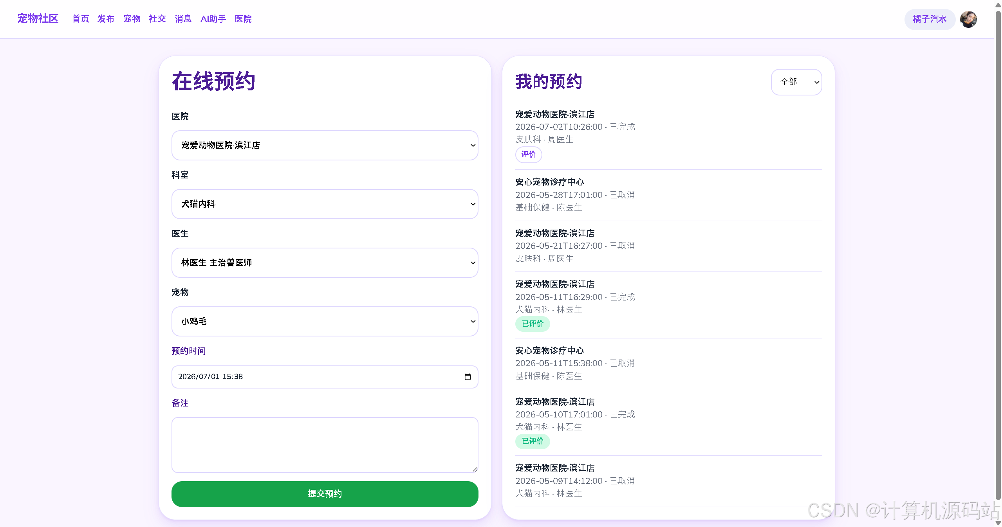
Task: Open the 全部 appointment filter dropdown
Action: tap(796, 82)
